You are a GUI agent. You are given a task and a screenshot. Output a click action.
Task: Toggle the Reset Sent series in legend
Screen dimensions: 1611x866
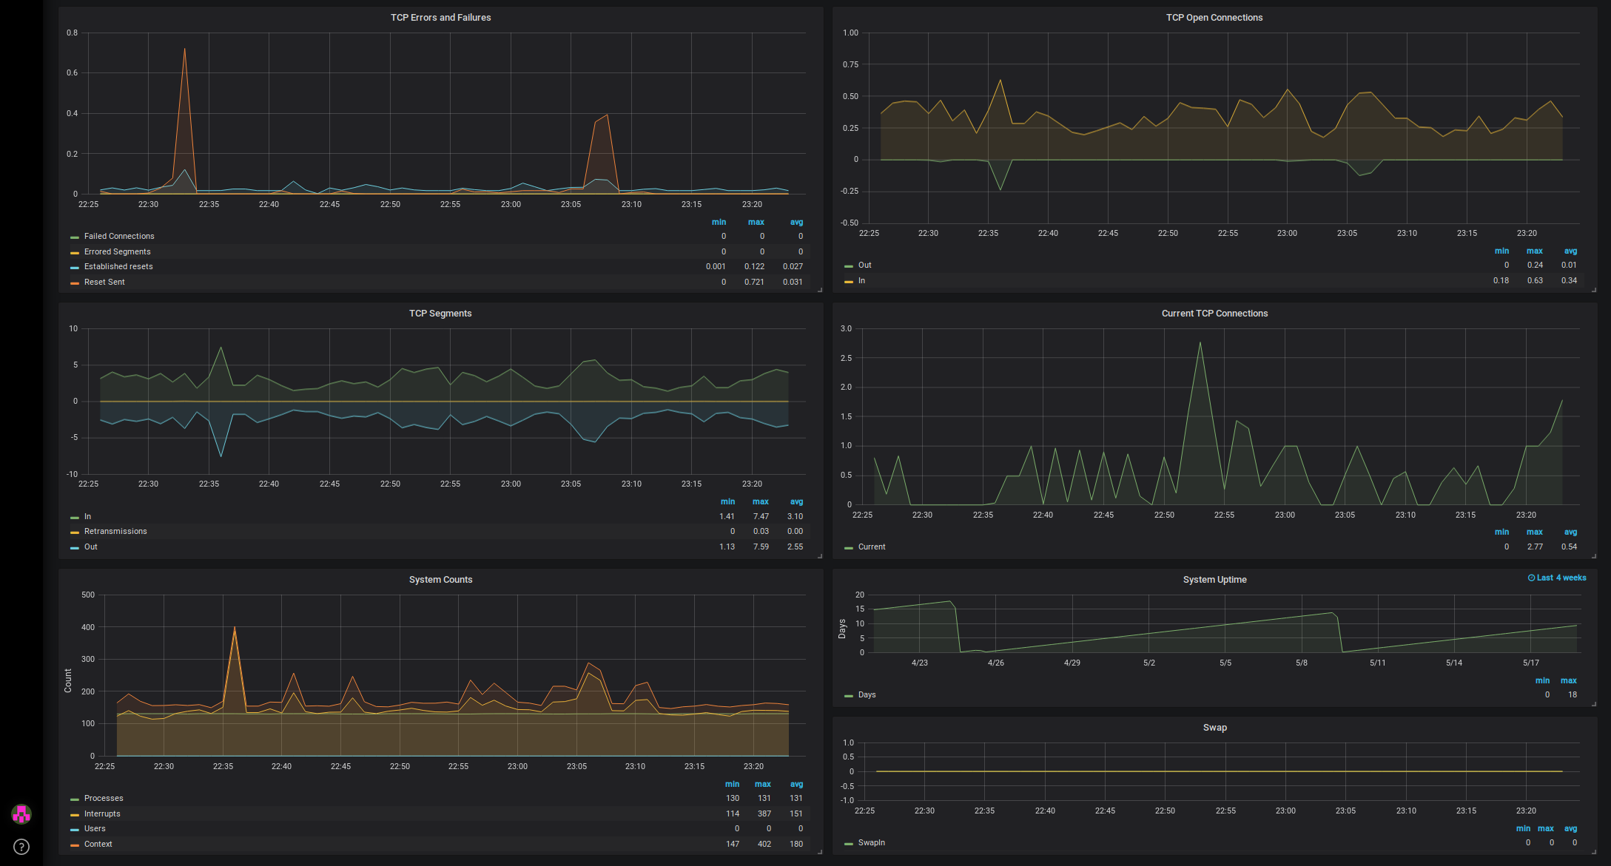[104, 283]
